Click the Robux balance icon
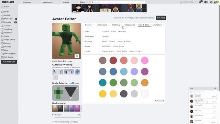 point(206,2)
